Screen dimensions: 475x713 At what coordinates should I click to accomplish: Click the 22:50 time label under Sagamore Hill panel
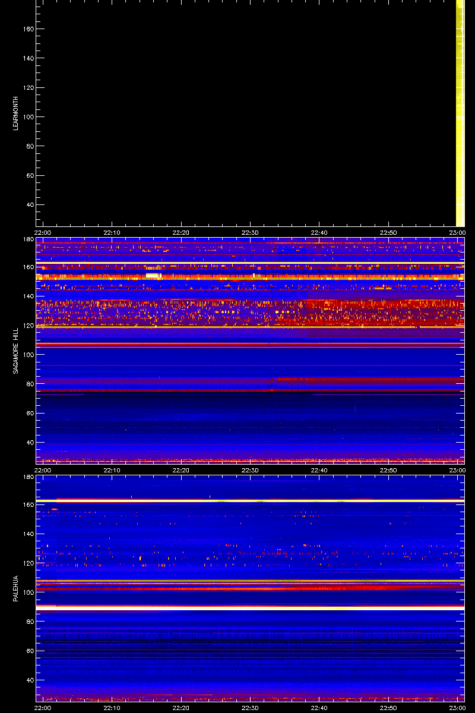tap(389, 470)
